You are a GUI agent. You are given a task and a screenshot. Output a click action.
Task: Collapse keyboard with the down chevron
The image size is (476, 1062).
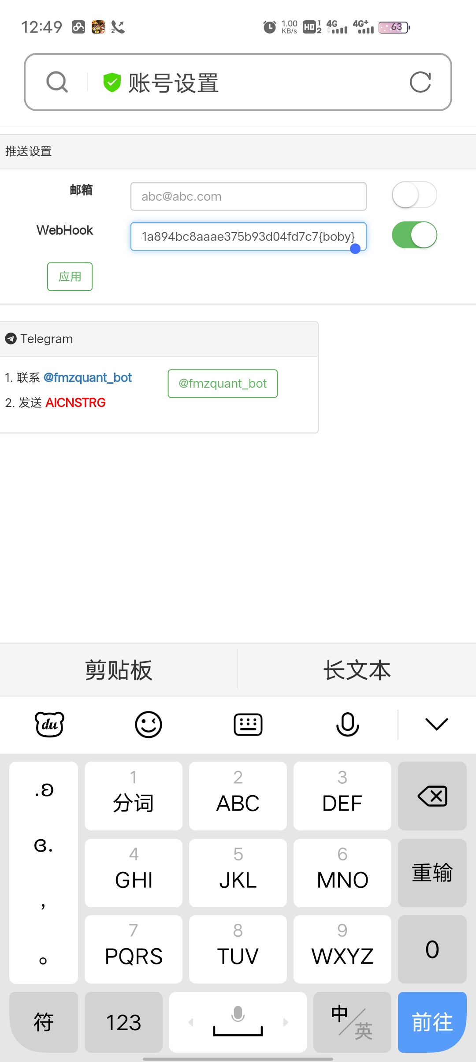point(437,724)
